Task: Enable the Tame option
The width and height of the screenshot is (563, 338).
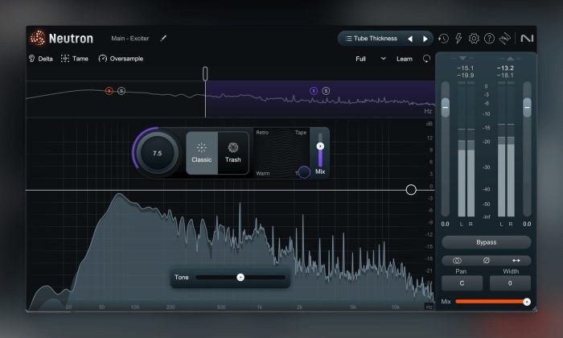Action: point(74,59)
